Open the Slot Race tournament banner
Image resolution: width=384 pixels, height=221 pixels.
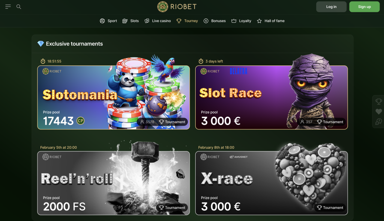(271, 97)
